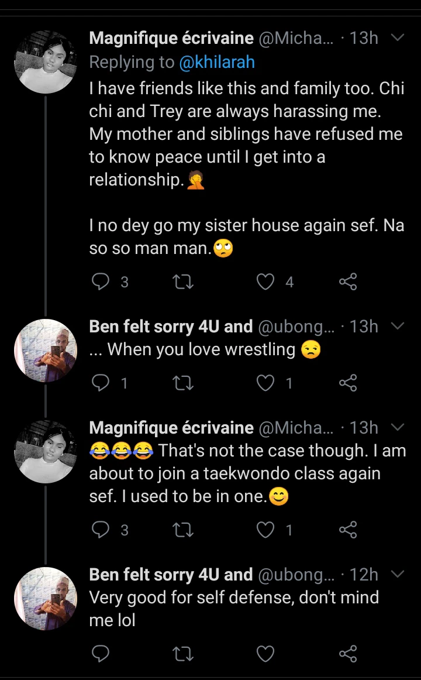Viewport: 421px width, 680px height.
Task: Open the options chevron on the wrestling tweet
Action: tap(397, 326)
